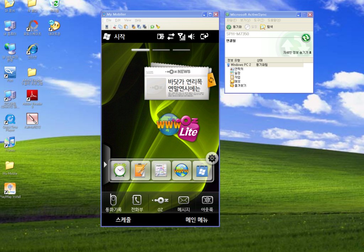Click the copy icon in My Mobiler toolbar
Screen dimensions: 364x252
point(120,27)
